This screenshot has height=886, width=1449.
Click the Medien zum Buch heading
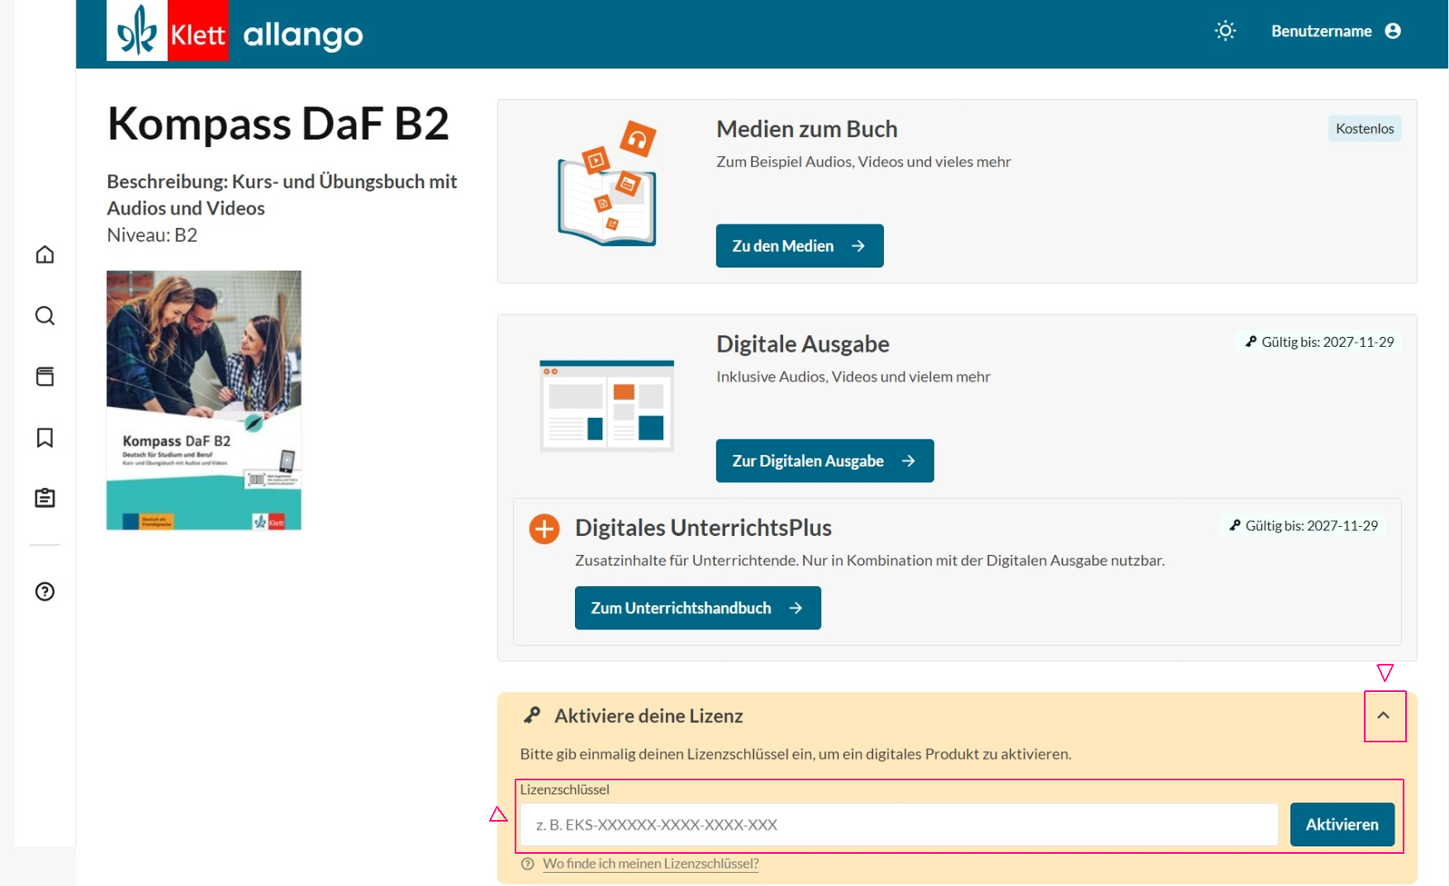tap(806, 129)
